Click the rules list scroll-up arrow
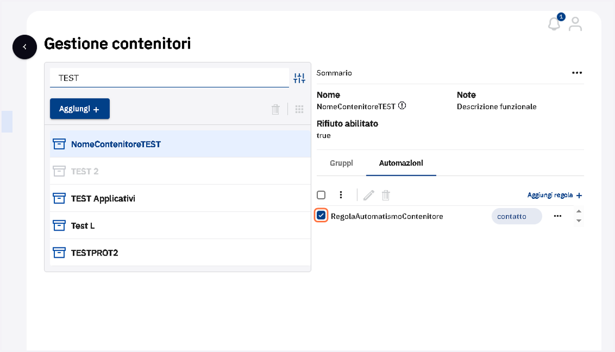 point(579,211)
